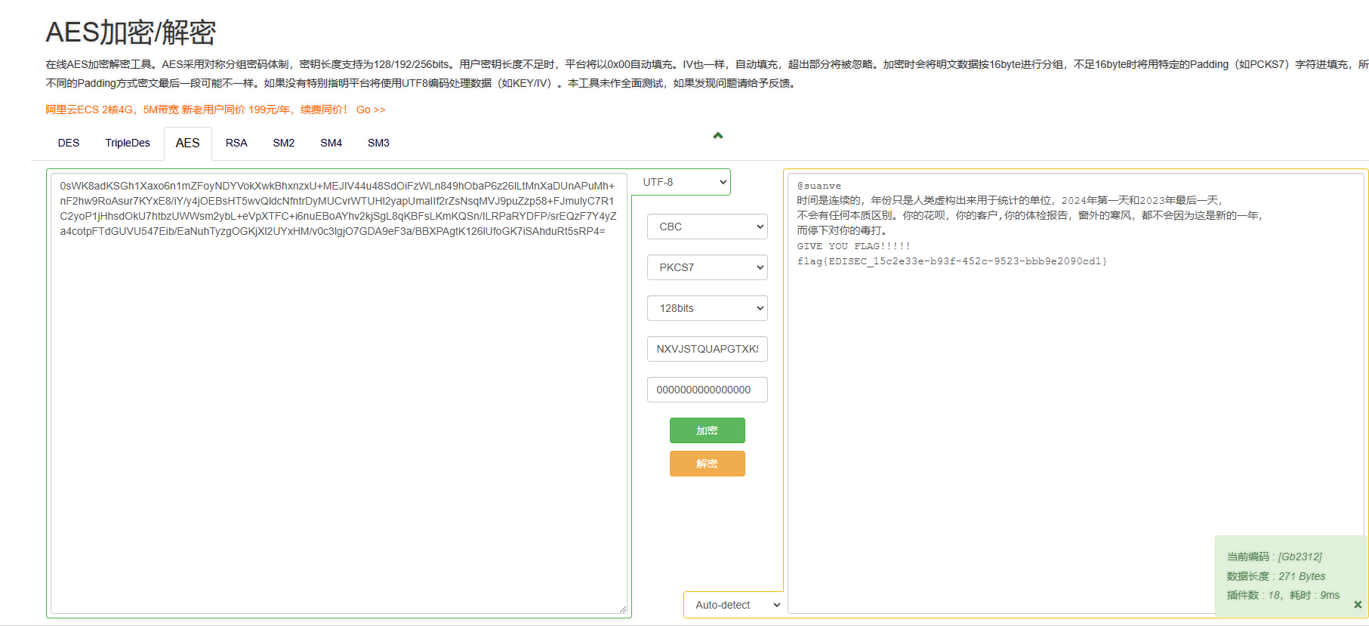
Task: Open the orange Aliyun ECS promo link
Action: click(215, 109)
